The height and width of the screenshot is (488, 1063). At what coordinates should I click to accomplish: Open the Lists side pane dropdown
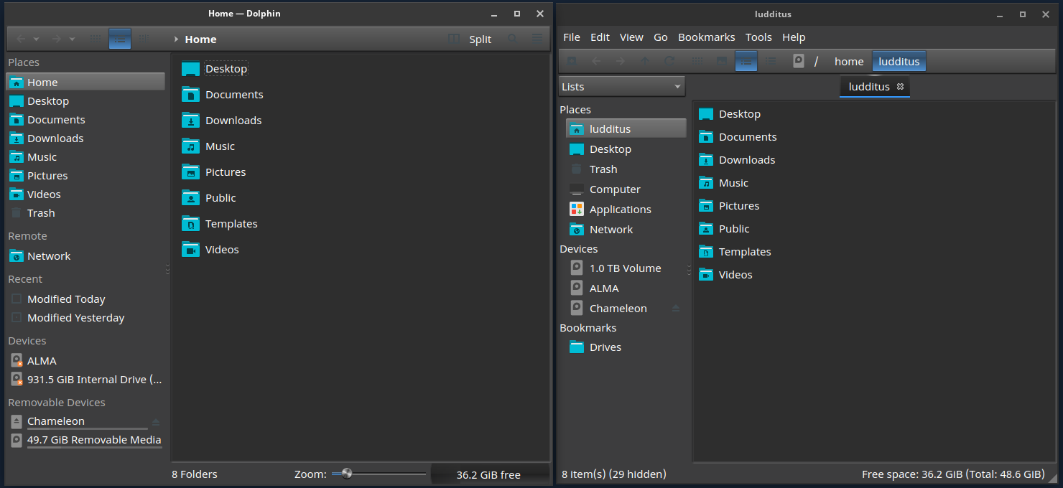tap(622, 87)
